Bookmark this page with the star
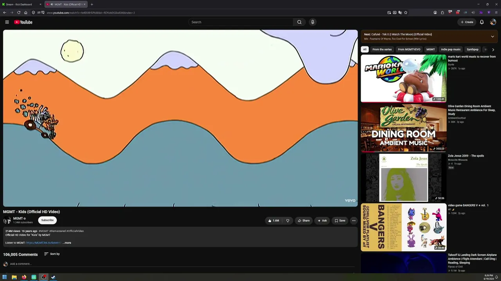 tap(405, 12)
